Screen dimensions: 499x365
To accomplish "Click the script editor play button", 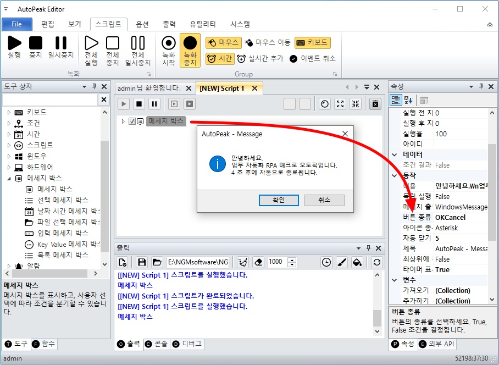I will (x=124, y=104).
